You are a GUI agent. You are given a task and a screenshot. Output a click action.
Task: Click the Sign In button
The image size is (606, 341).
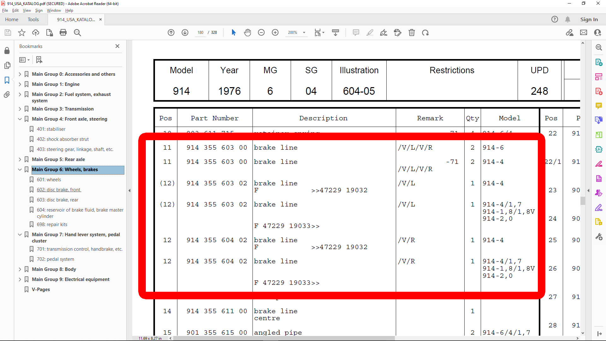pyautogui.click(x=589, y=20)
